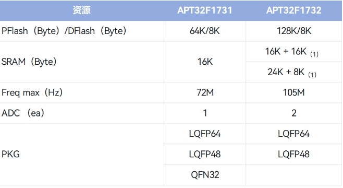Select the ADC (ea) row label
Image resolution: width=343 pixels, height=188 pixels.
23,113
